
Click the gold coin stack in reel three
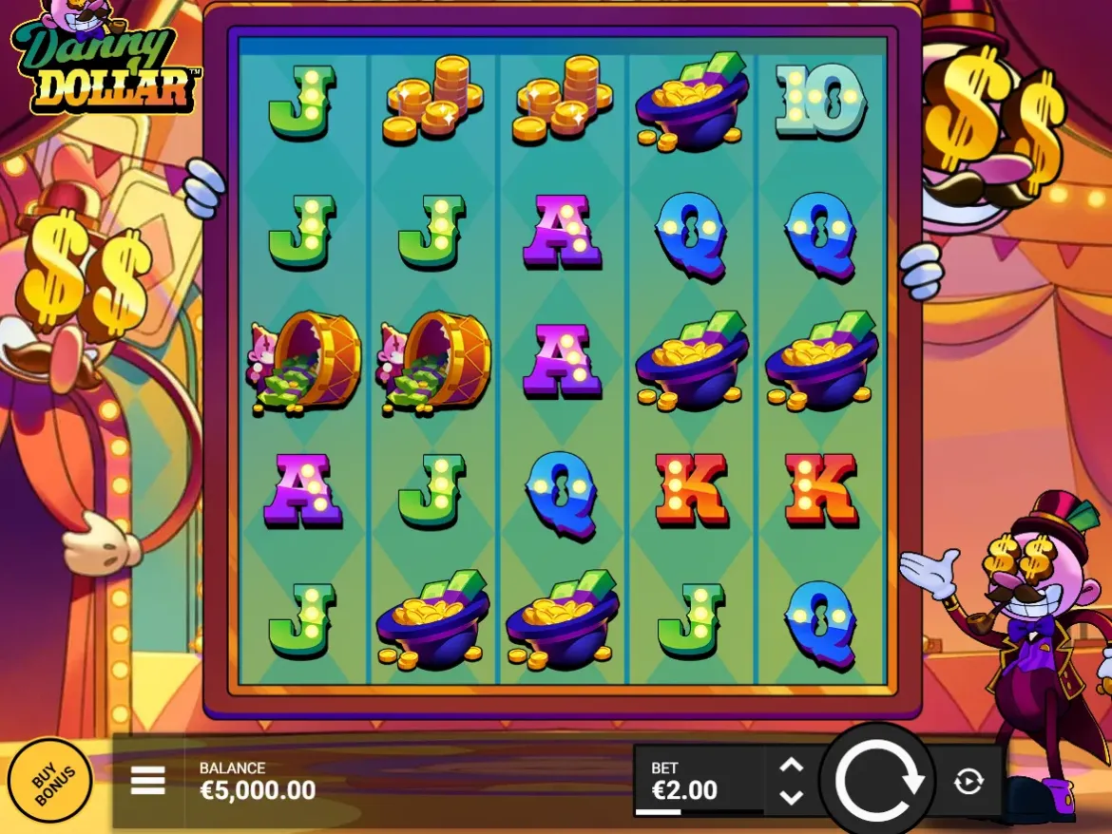[x=563, y=101]
